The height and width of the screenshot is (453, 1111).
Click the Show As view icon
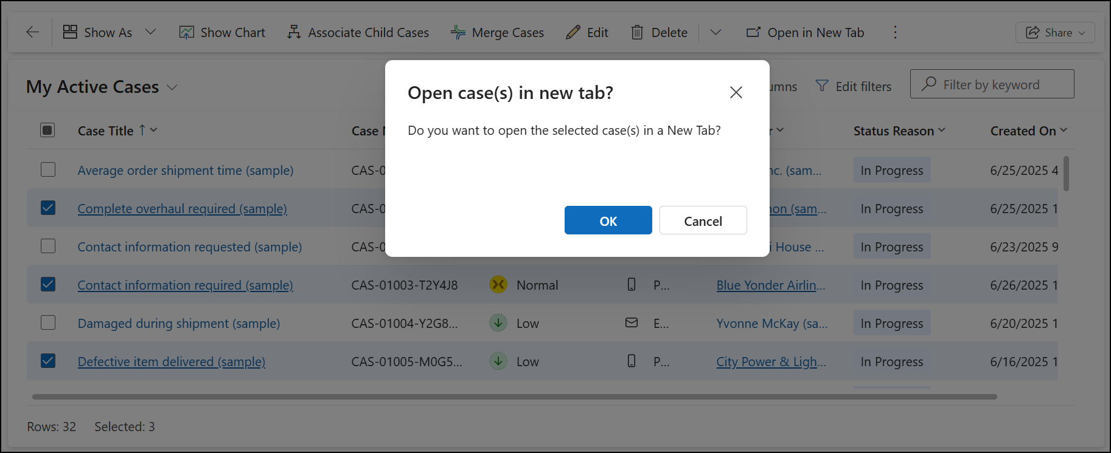click(x=71, y=32)
